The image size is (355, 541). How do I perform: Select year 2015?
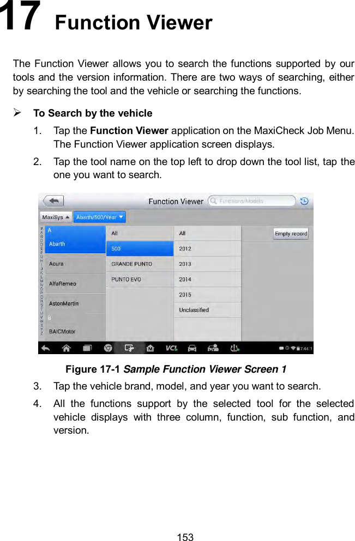(x=207, y=295)
